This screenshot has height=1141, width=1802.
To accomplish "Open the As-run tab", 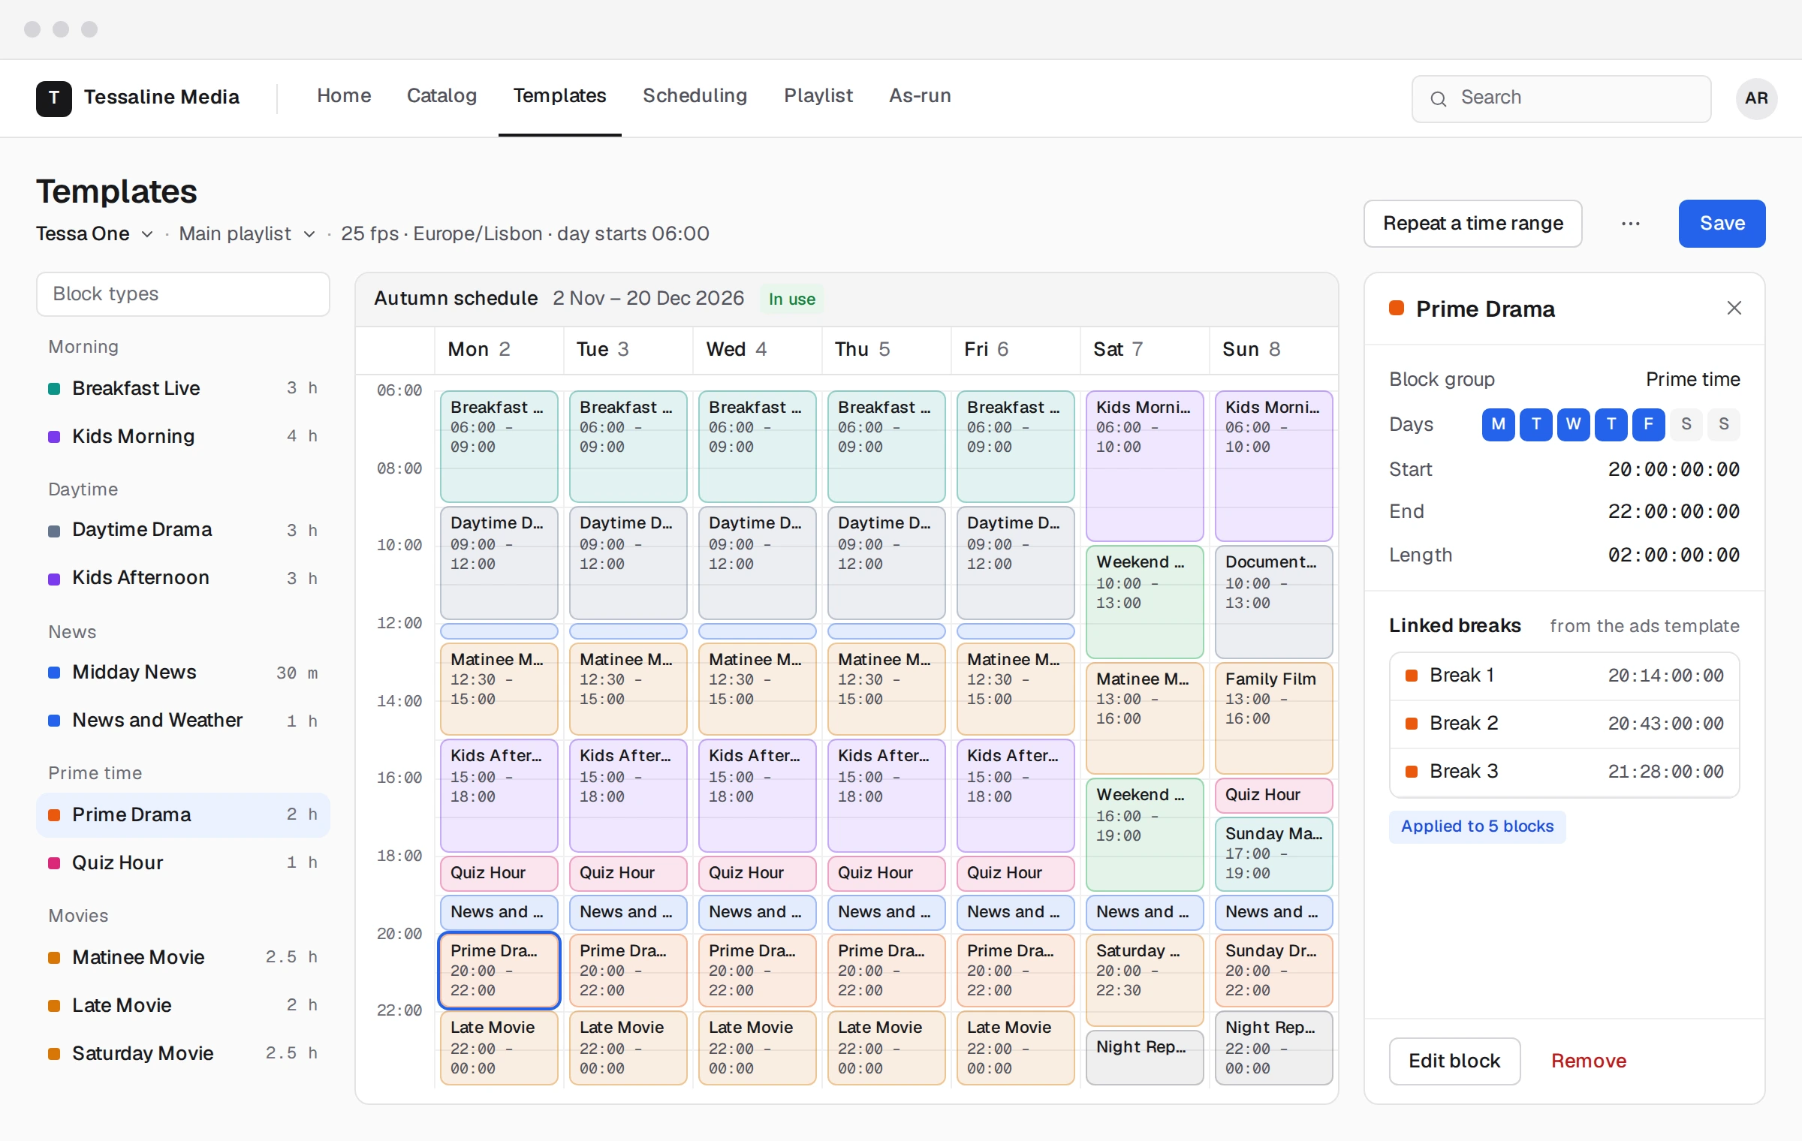I will click(x=920, y=96).
